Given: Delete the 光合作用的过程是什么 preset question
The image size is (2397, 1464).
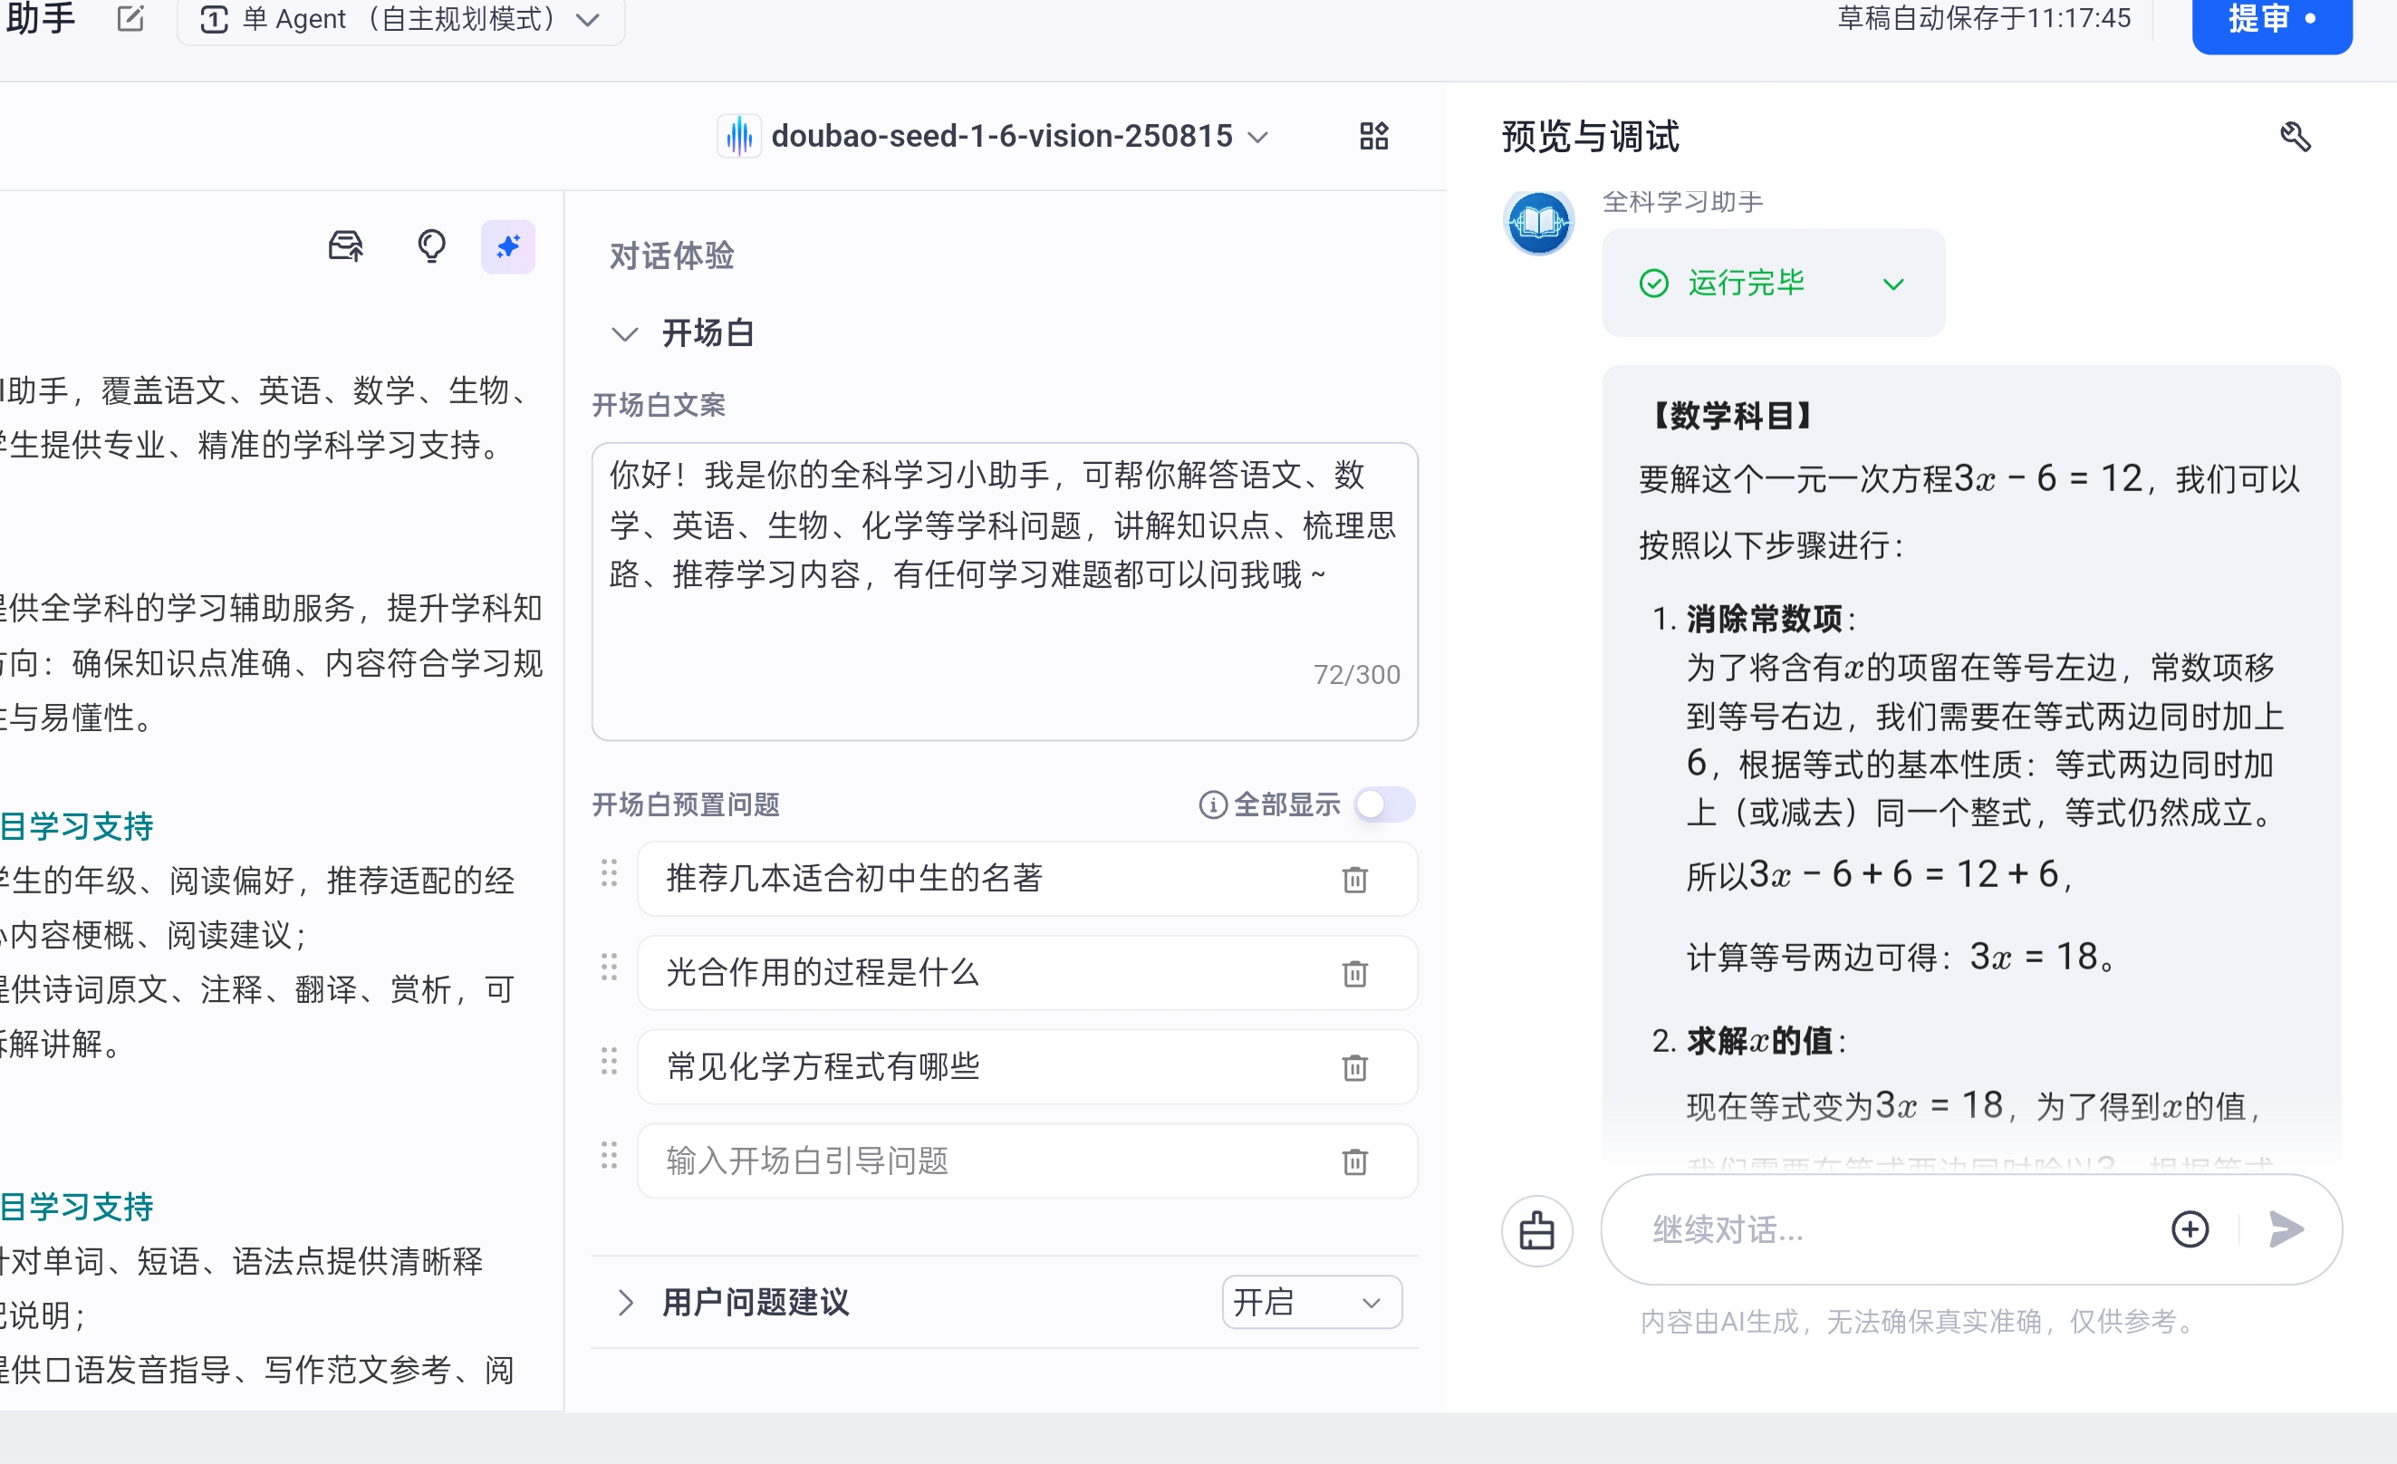Looking at the screenshot, I should pos(1354,973).
